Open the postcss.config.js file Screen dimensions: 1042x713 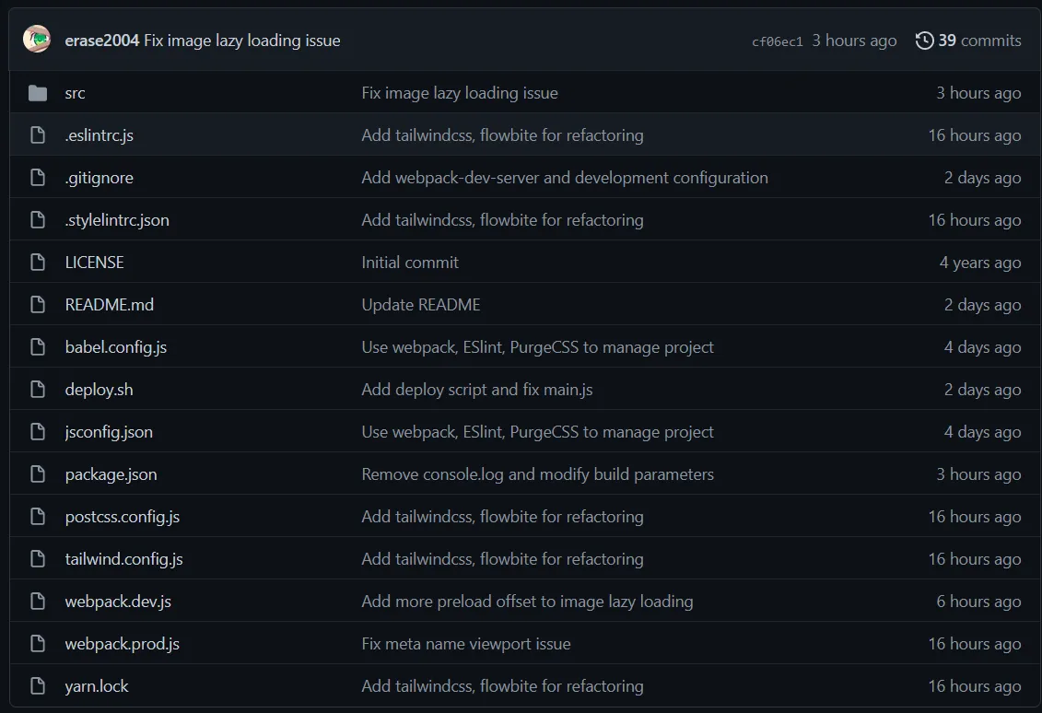tap(123, 517)
